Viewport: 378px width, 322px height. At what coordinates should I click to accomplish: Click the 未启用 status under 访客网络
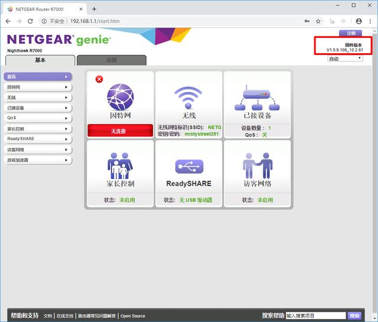pyautogui.click(x=265, y=200)
